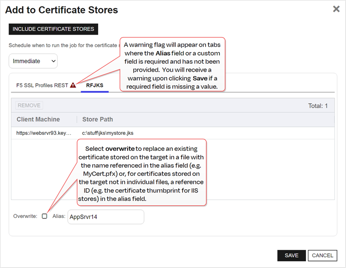Viewport: 346px width, 268px height.
Task: Click the column divider beside Client Machine
Action: coord(77,119)
